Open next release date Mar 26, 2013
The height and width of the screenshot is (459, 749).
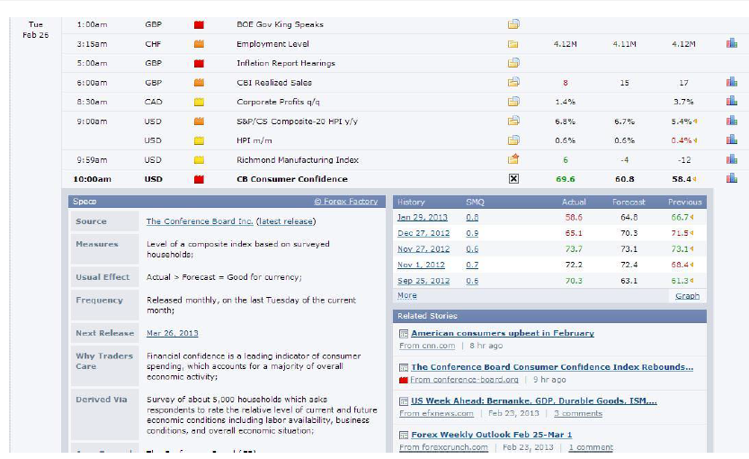pos(173,333)
